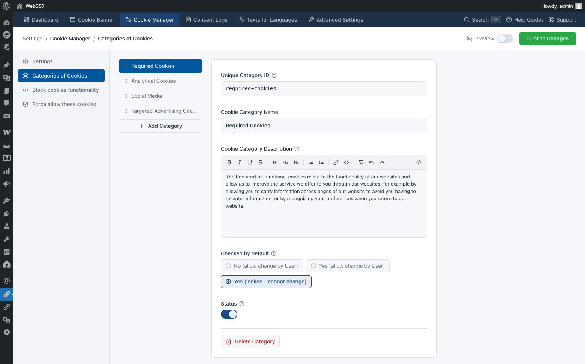Add a new cookie category
The image size is (585, 364).
[x=160, y=126]
